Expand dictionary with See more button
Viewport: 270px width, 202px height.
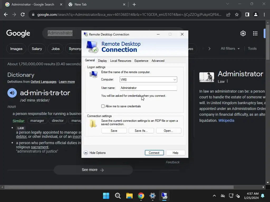coord(93,170)
